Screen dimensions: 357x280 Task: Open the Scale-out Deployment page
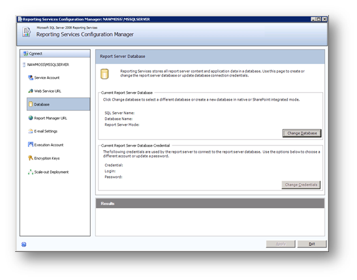click(x=52, y=172)
